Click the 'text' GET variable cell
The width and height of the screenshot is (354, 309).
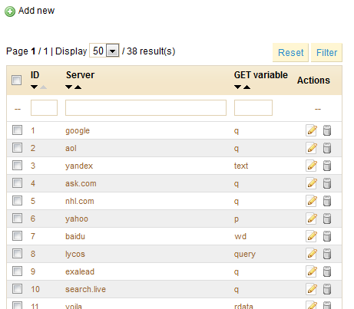(x=241, y=166)
